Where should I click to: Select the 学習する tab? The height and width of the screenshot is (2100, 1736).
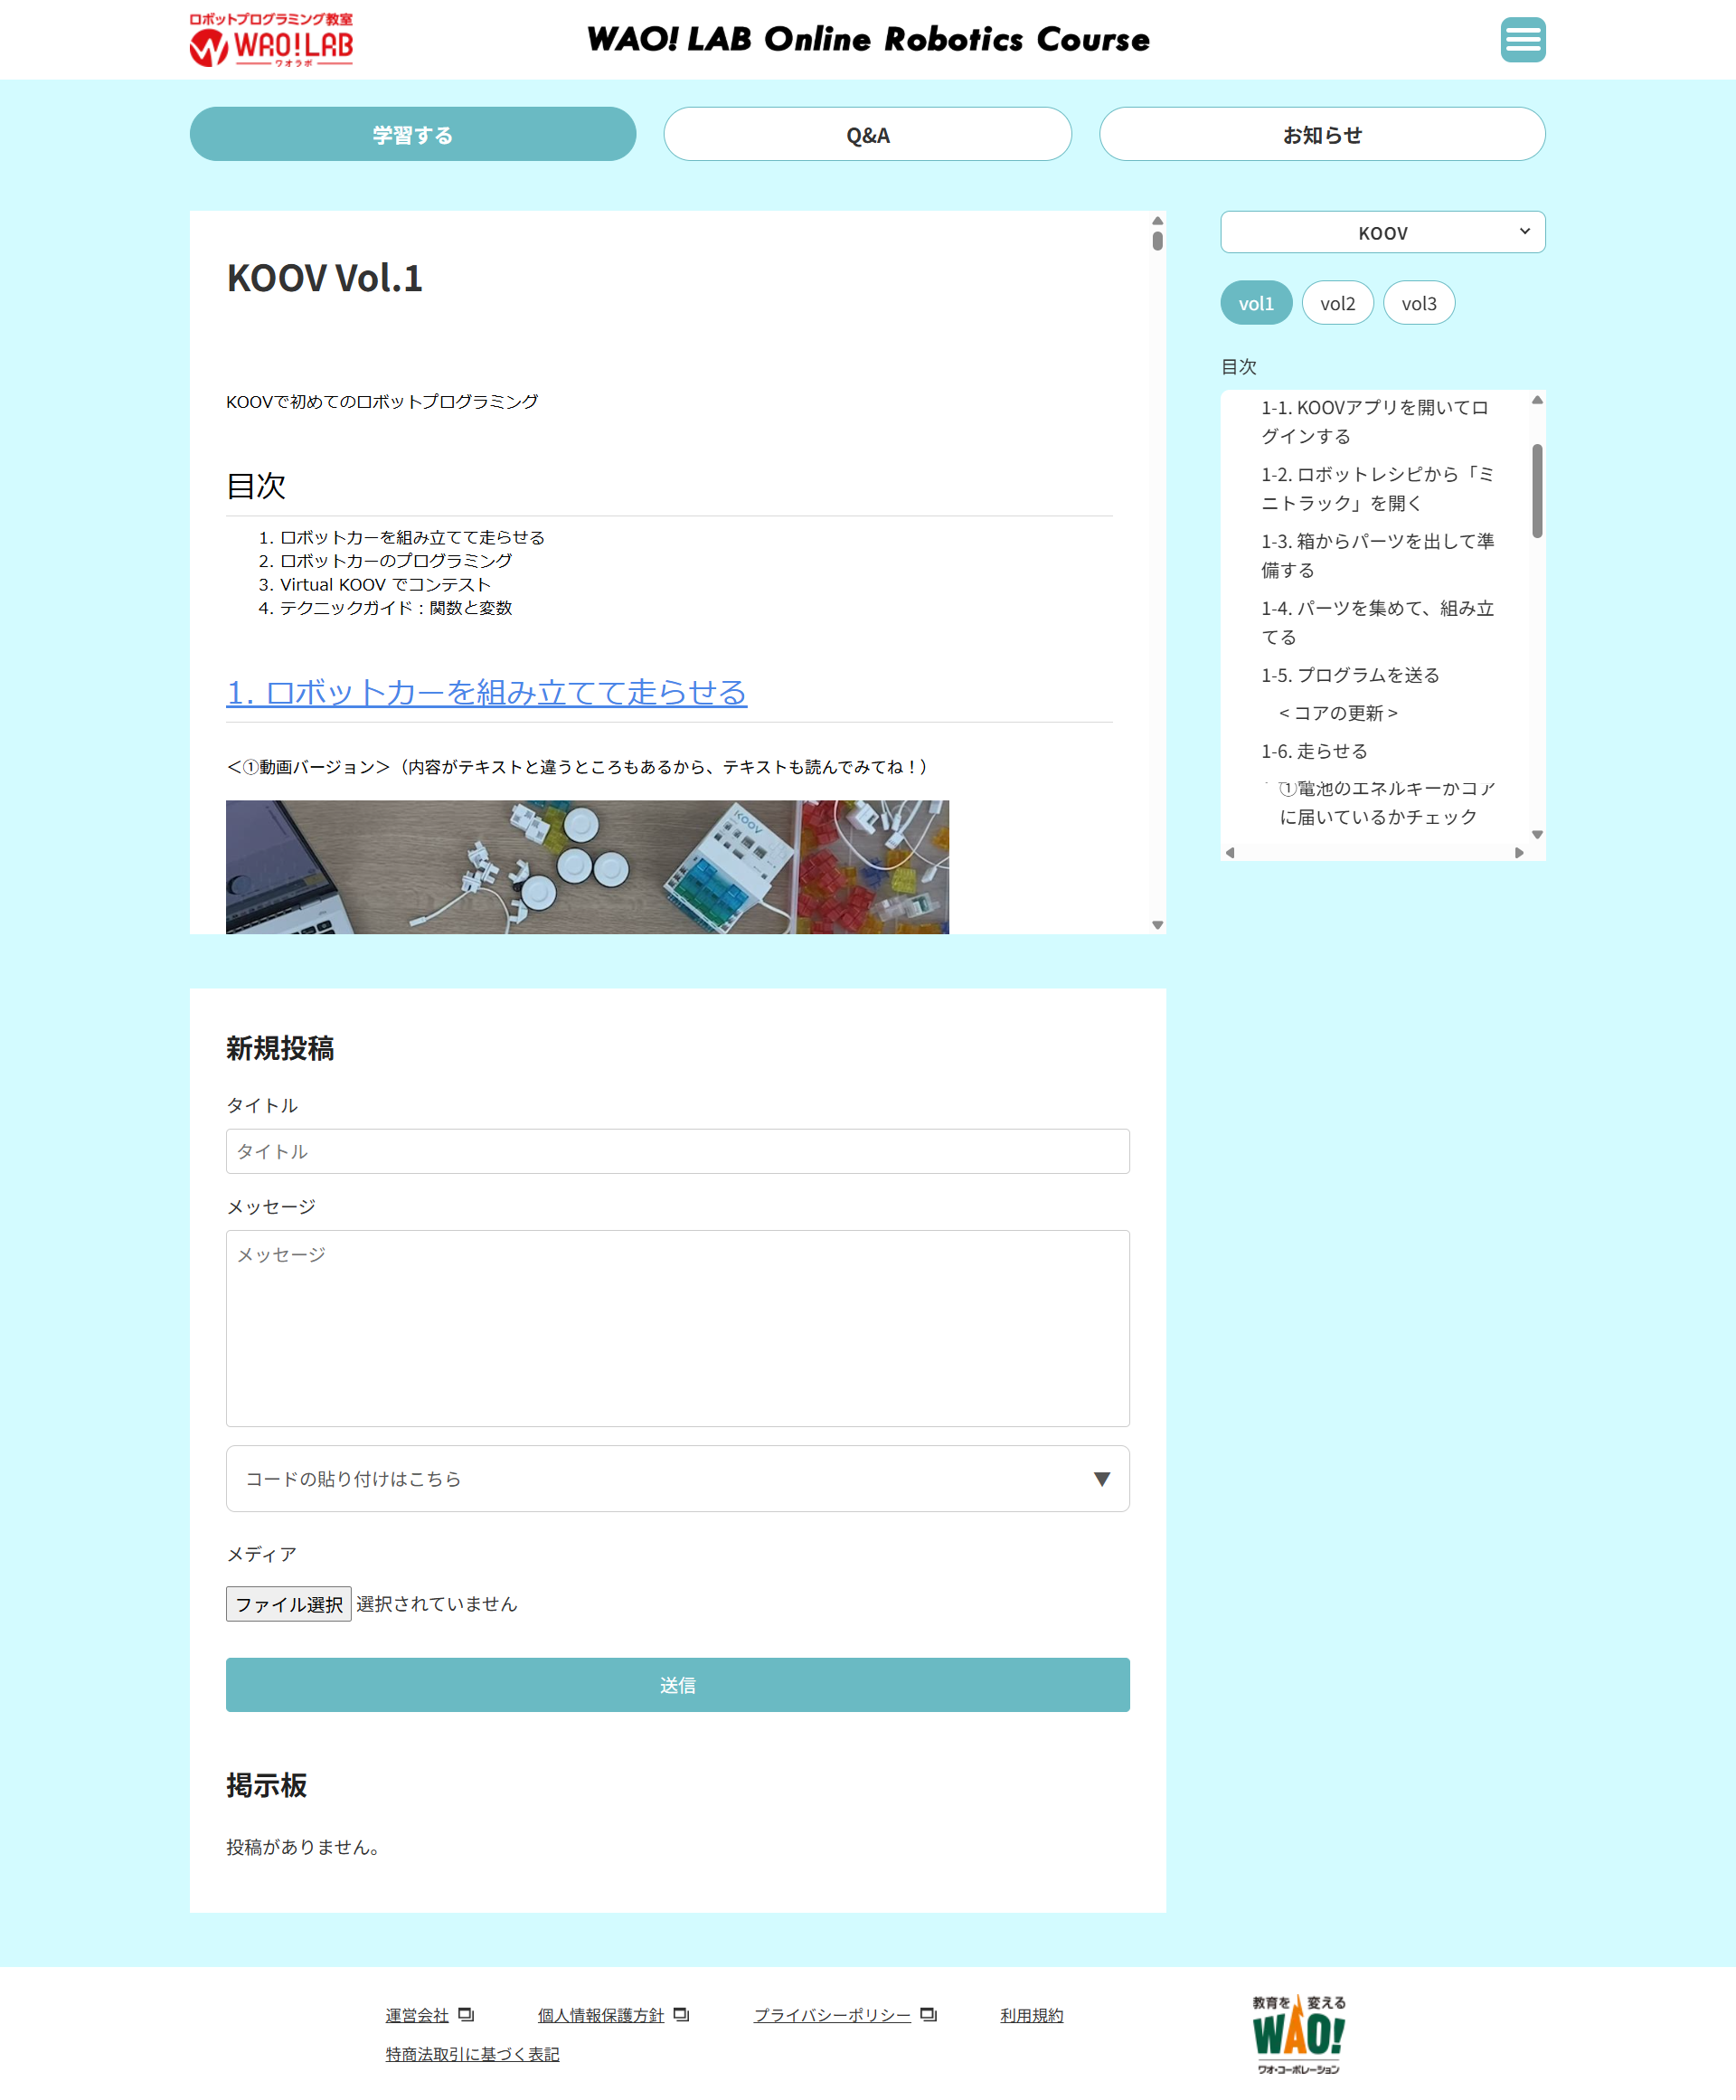[x=413, y=134]
